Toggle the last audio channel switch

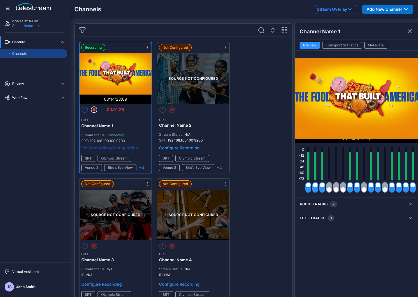(413, 187)
